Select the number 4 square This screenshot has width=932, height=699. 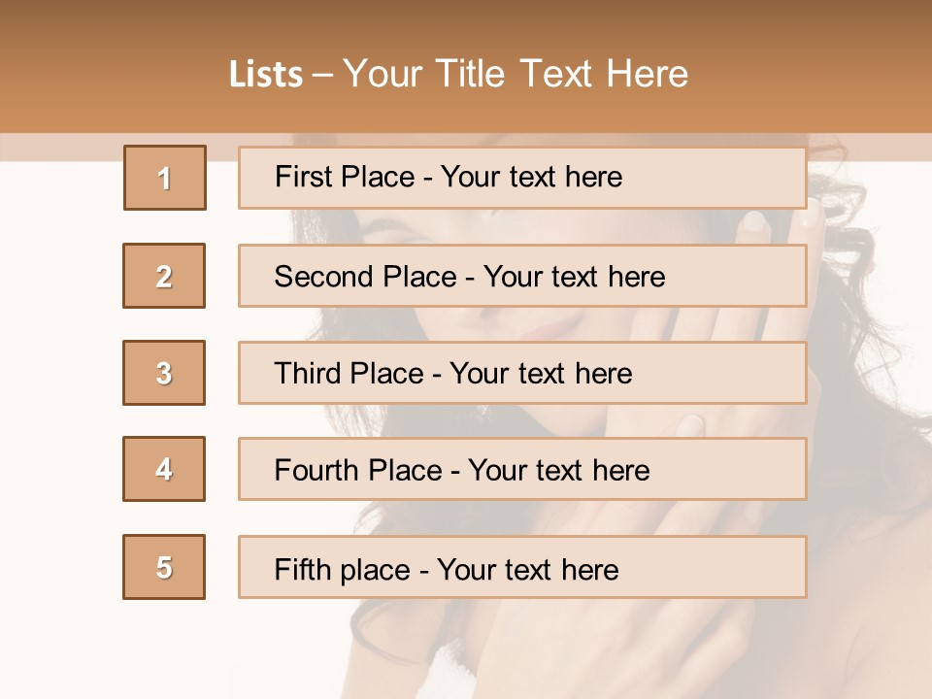pyautogui.click(x=164, y=469)
